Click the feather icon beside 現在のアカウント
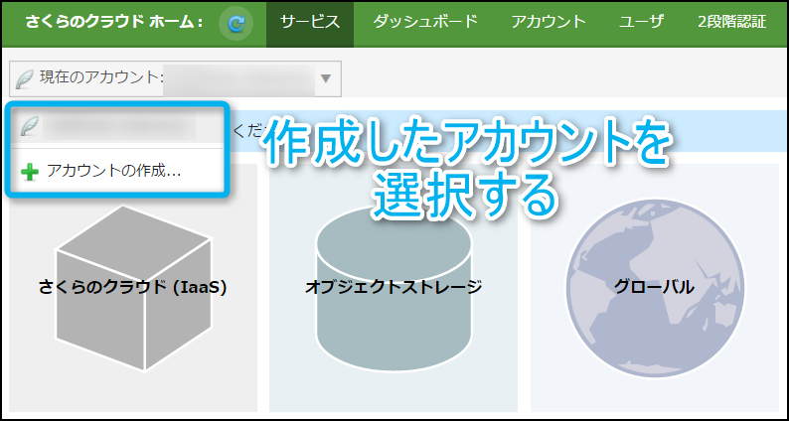The image size is (789, 421). click(25, 78)
